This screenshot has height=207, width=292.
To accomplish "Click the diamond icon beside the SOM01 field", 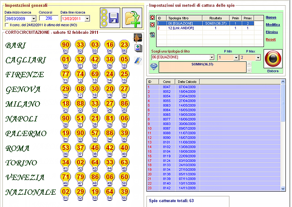I will pyautogui.click(x=154, y=67).
